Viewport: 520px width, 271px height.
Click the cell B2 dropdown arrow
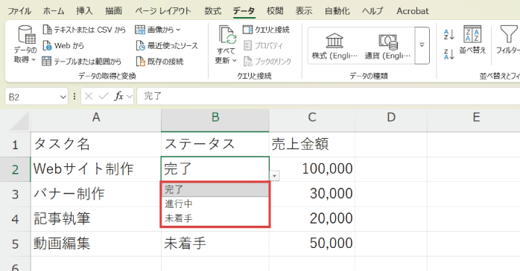pyautogui.click(x=275, y=176)
